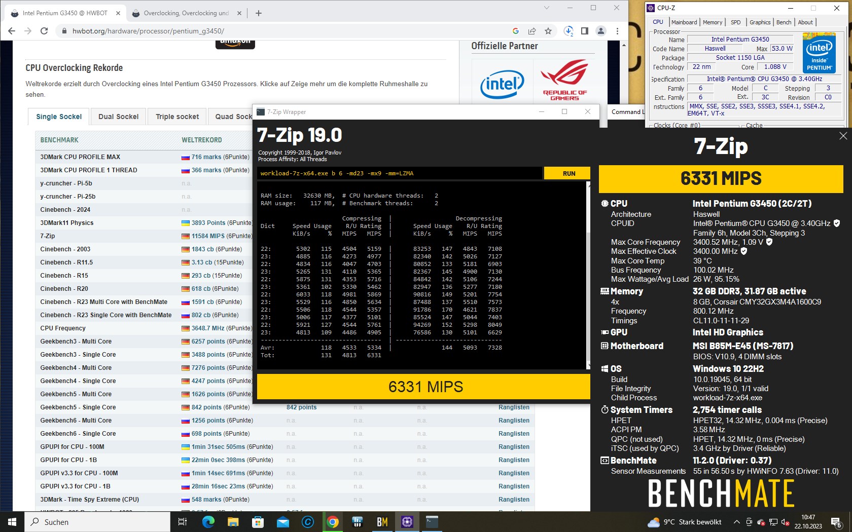This screenshot has width=852, height=532.
Task: Open a new Chrome tab
Action: (x=259, y=13)
